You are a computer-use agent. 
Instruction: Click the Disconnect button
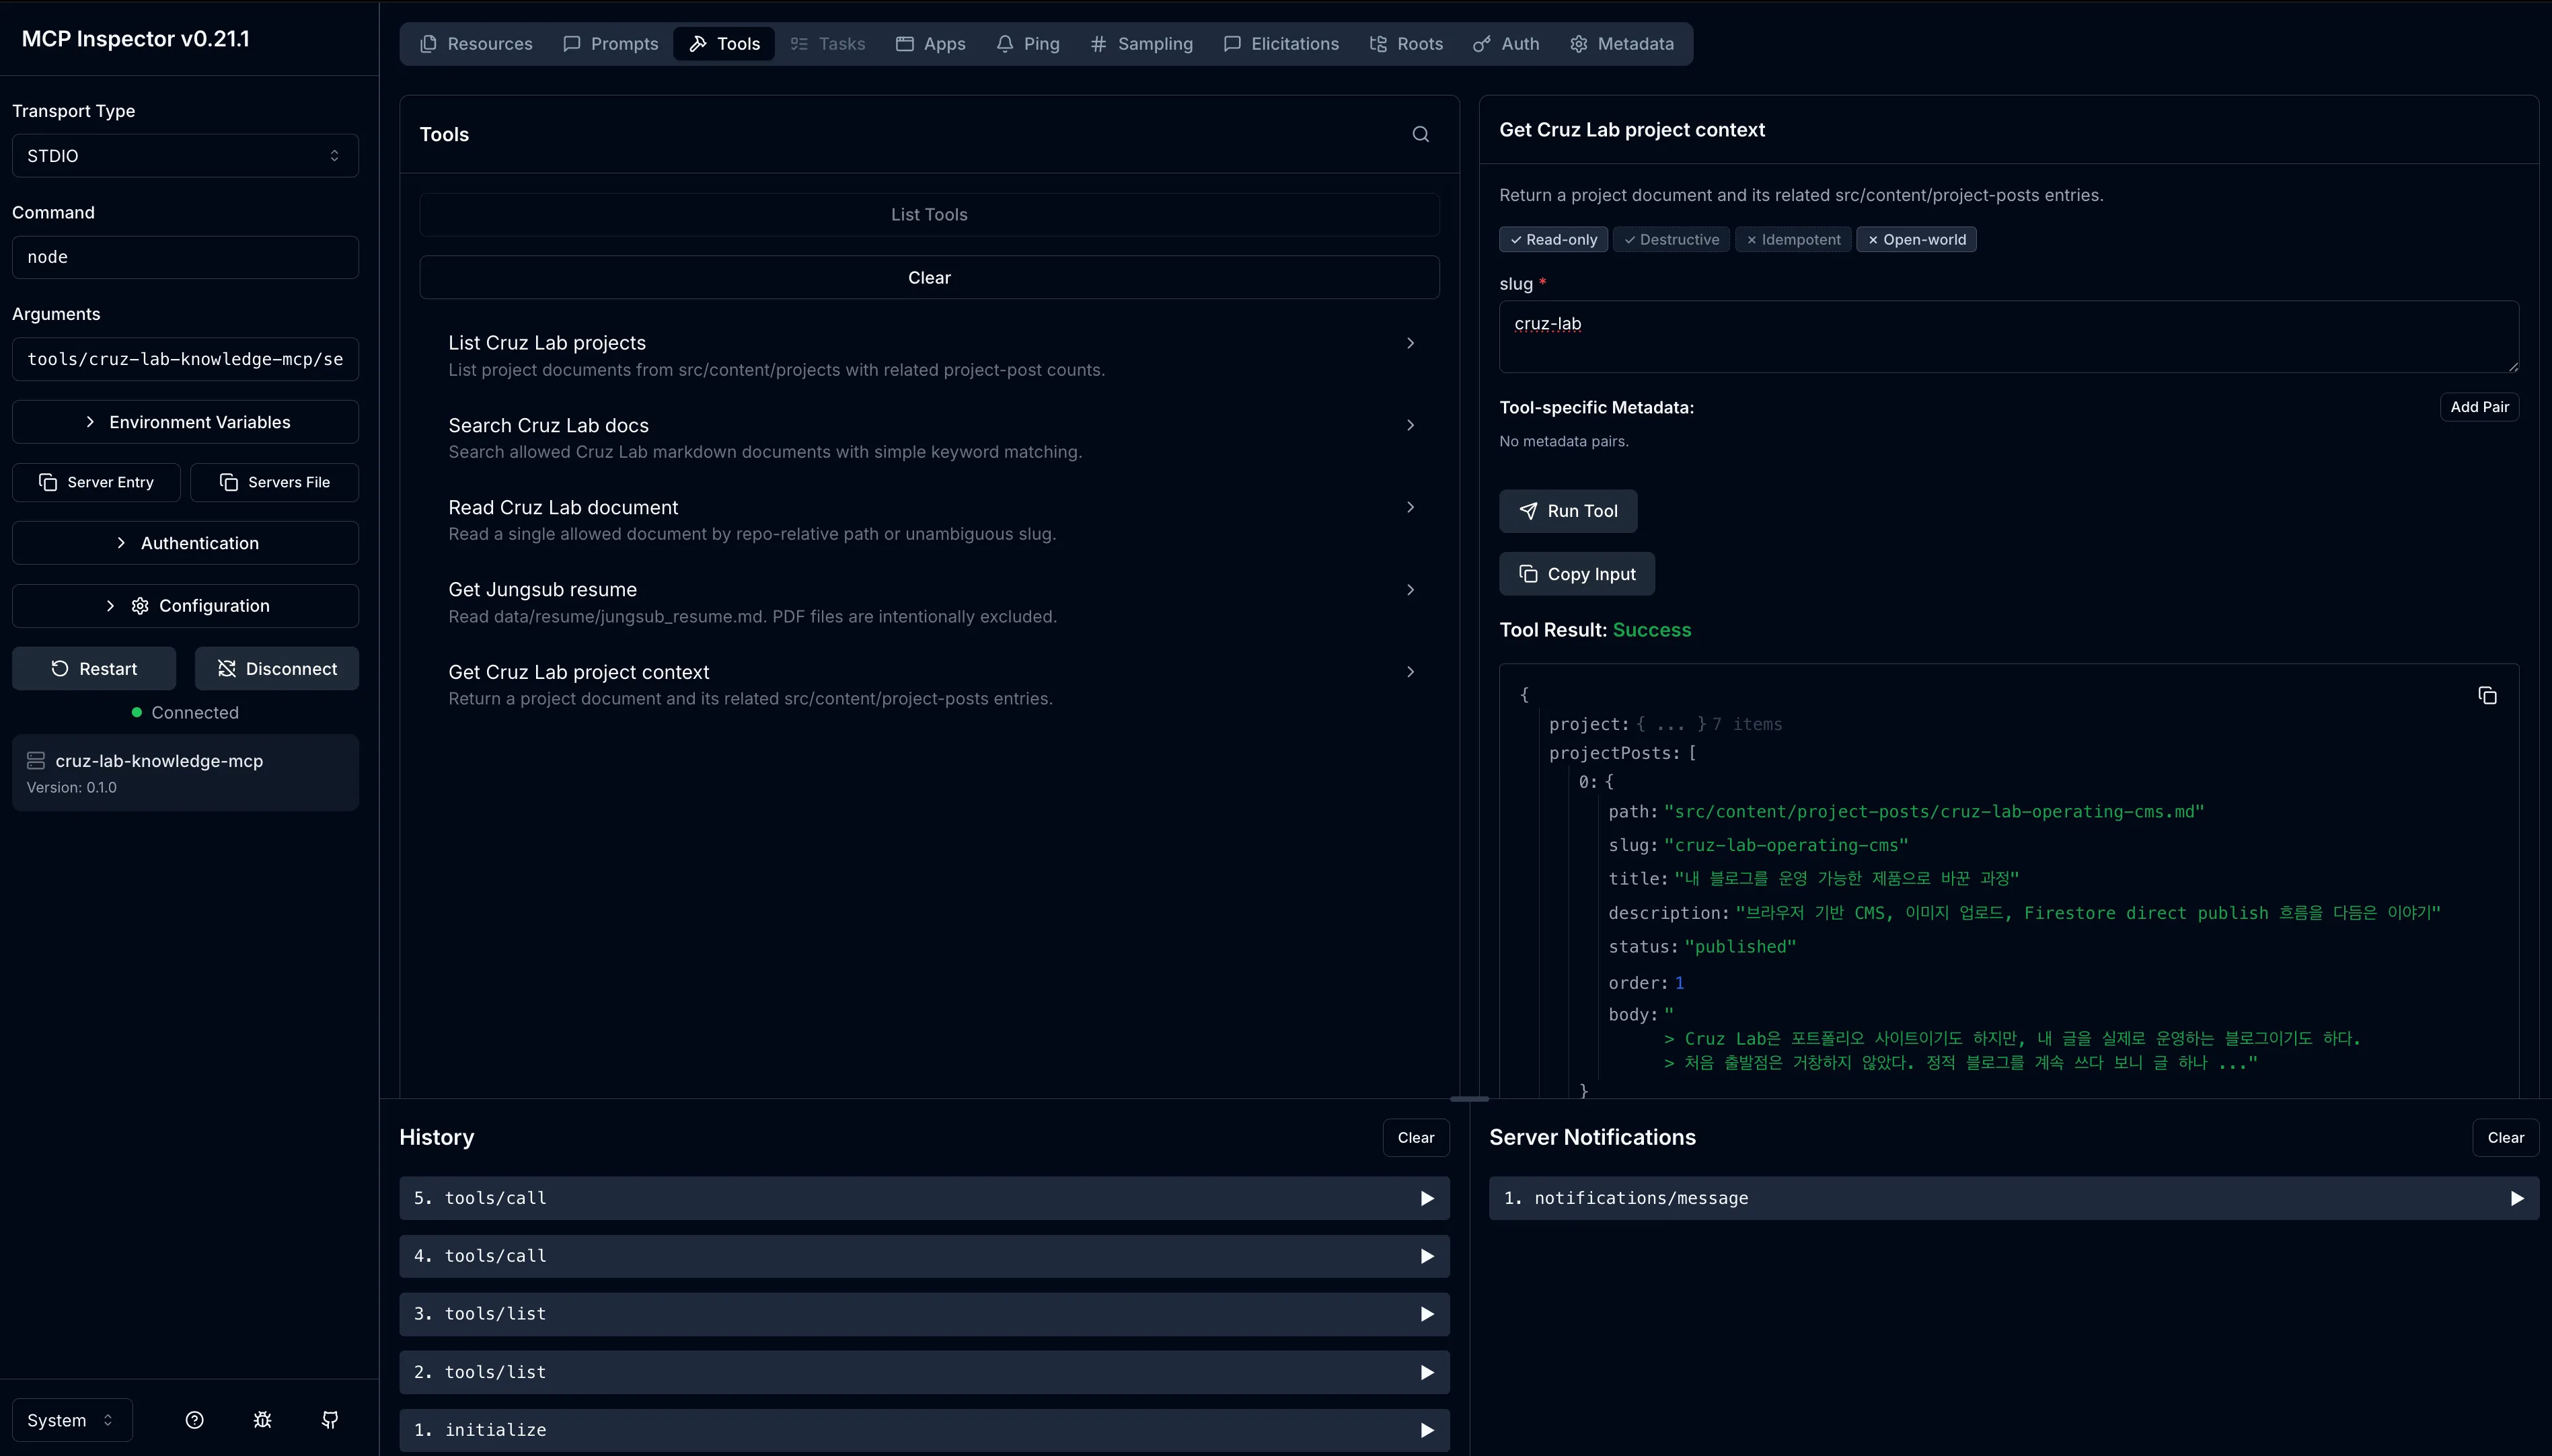277,669
